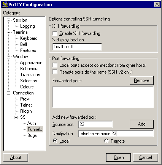Select the Remote radio button
The height and width of the screenshot is (165, 162).
(x=106, y=141)
